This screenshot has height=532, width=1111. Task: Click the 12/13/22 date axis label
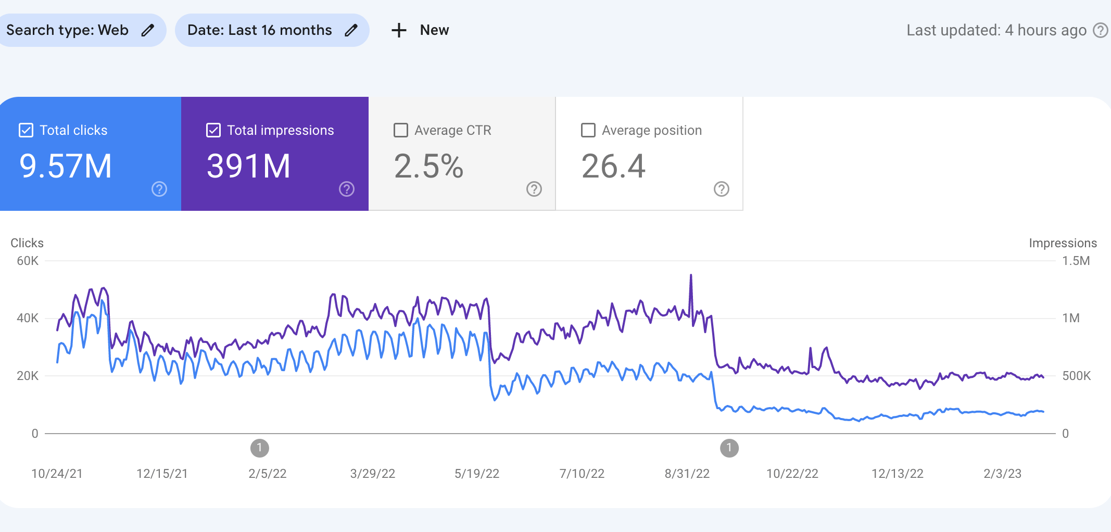[898, 474]
